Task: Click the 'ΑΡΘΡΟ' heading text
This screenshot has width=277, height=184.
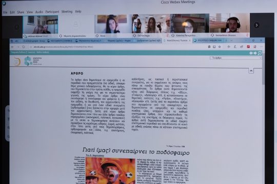Action: [77, 74]
